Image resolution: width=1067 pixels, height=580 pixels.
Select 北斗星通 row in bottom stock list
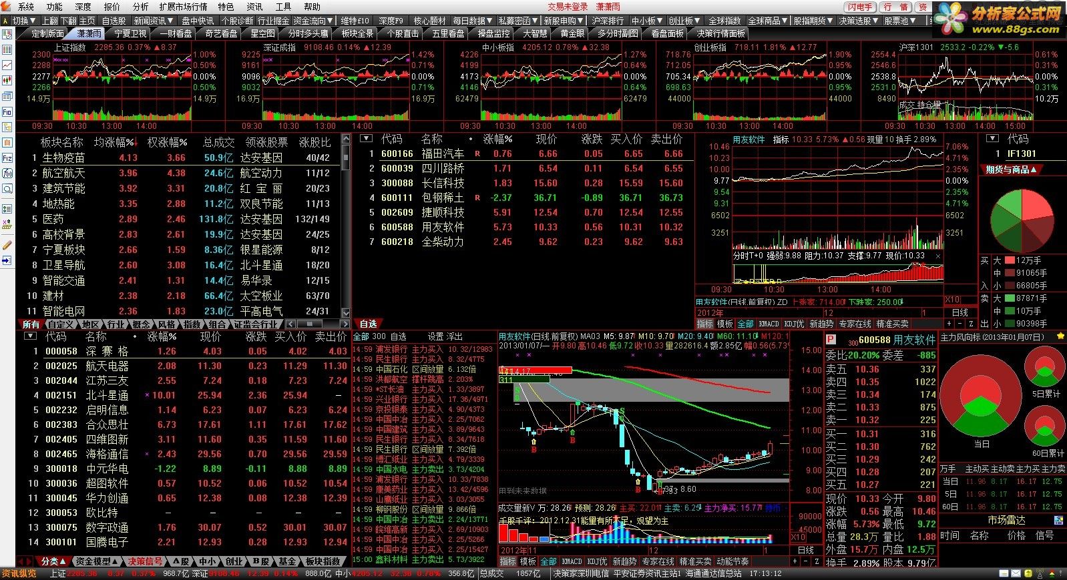184,395
